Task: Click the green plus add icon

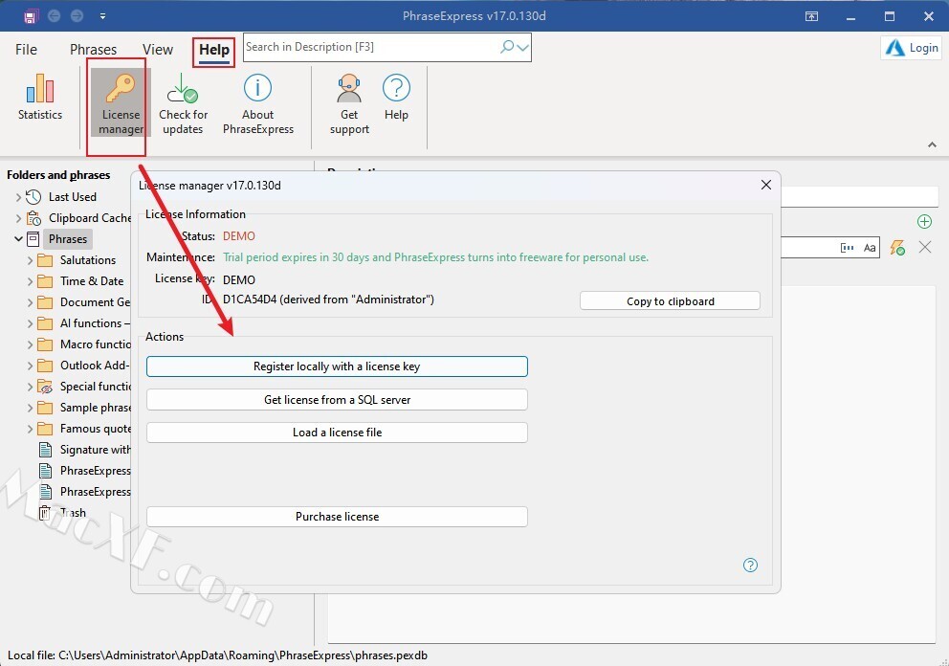Action: click(x=924, y=222)
